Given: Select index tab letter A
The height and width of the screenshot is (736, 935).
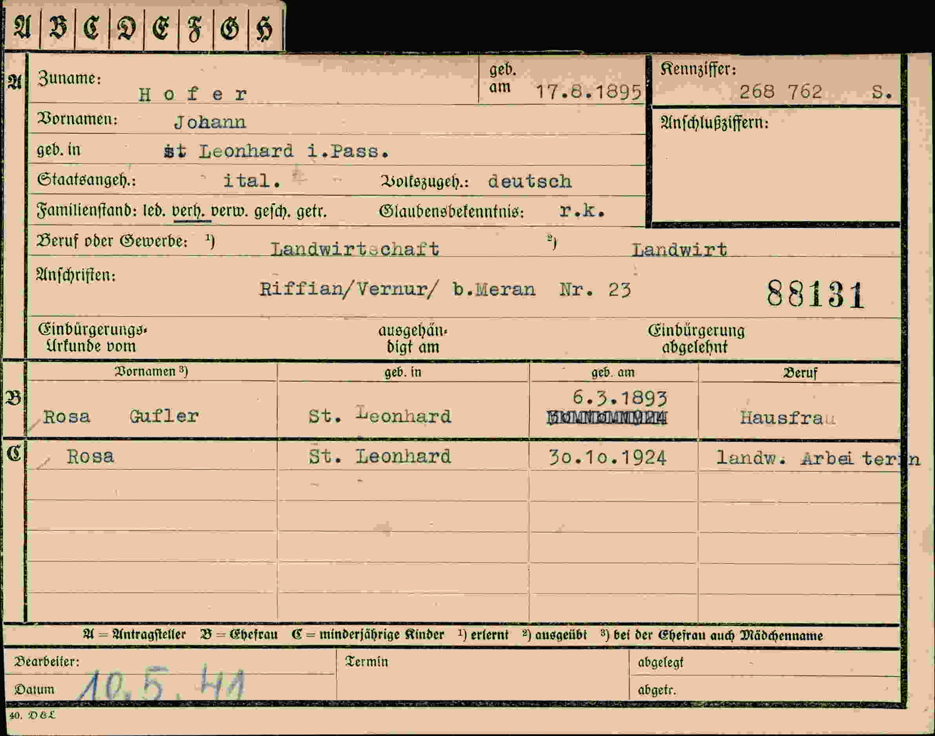Looking at the screenshot, I should point(22,27).
